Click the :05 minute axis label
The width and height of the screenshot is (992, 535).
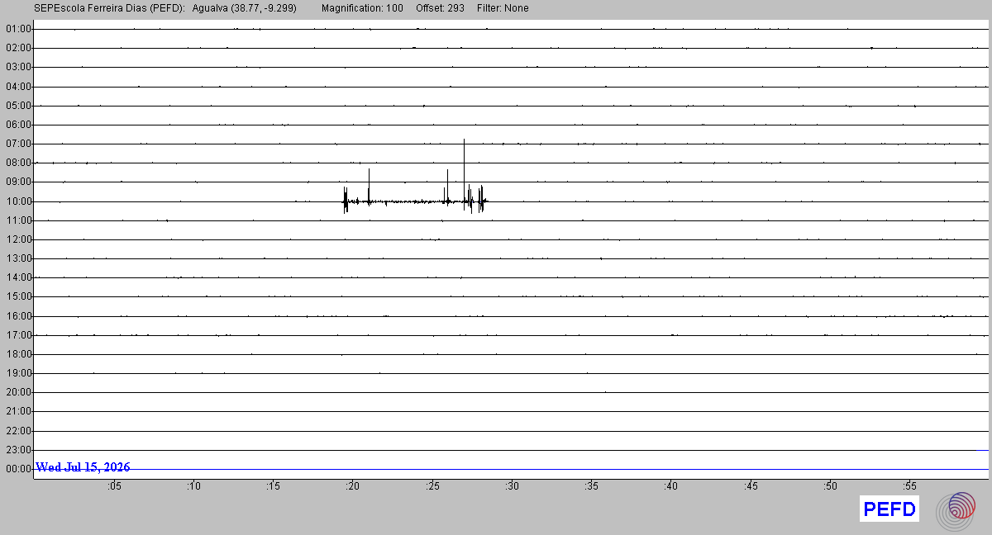[x=114, y=486]
